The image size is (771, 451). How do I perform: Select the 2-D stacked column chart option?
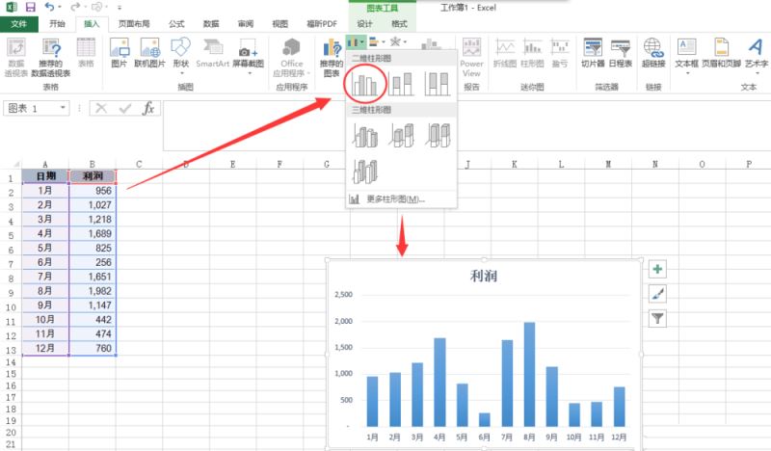point(401,84)
